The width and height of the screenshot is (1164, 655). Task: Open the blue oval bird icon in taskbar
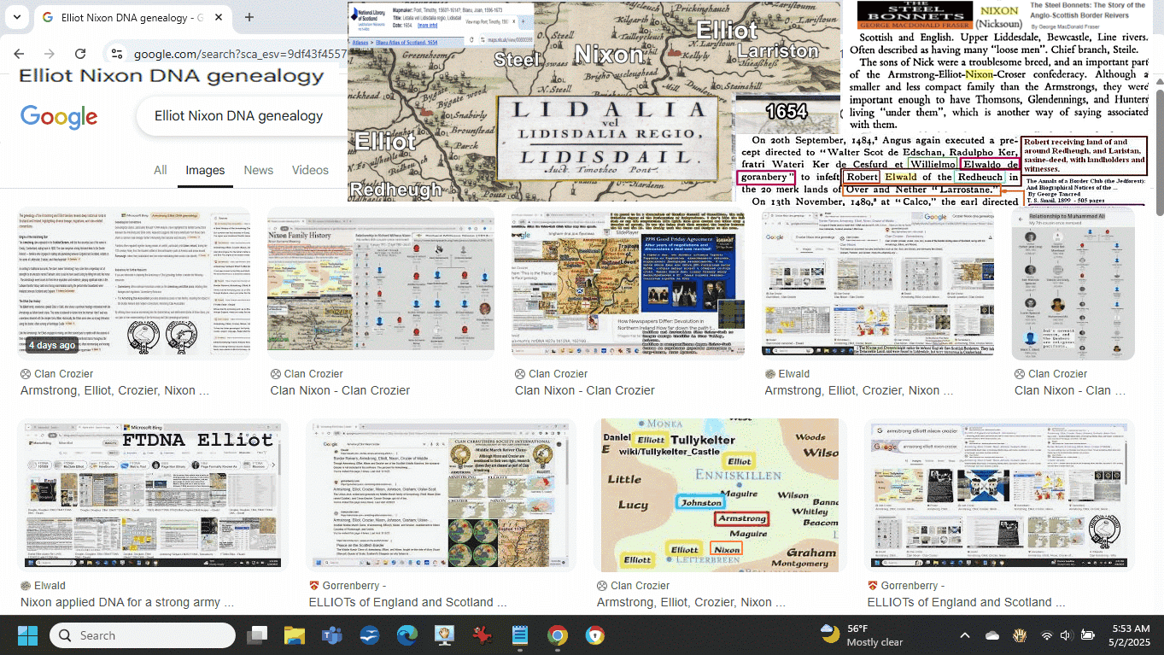[370, 635]
